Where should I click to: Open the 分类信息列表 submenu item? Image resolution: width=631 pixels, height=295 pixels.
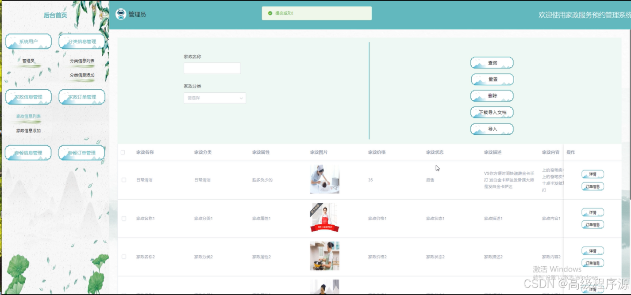(x=82, y=61)
